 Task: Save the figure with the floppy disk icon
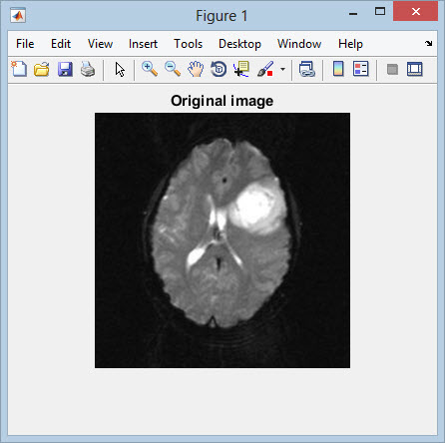(65, 69)
